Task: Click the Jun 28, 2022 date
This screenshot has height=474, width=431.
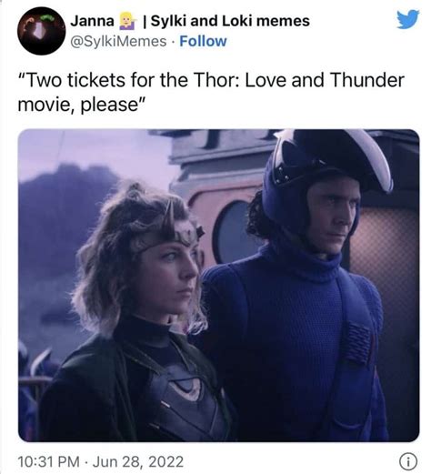Action: click(x=138, y=461)
